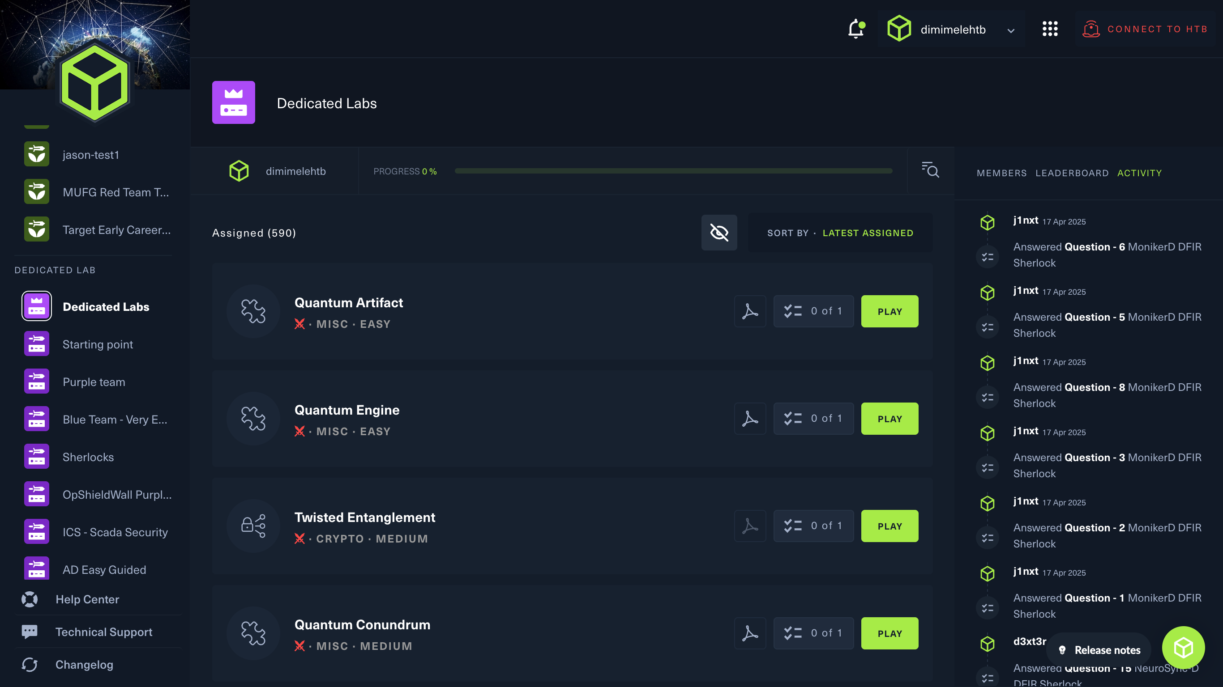Open the apps grid menu
This screenshot has width=1223, height=687.
(x=1050, y=29)
